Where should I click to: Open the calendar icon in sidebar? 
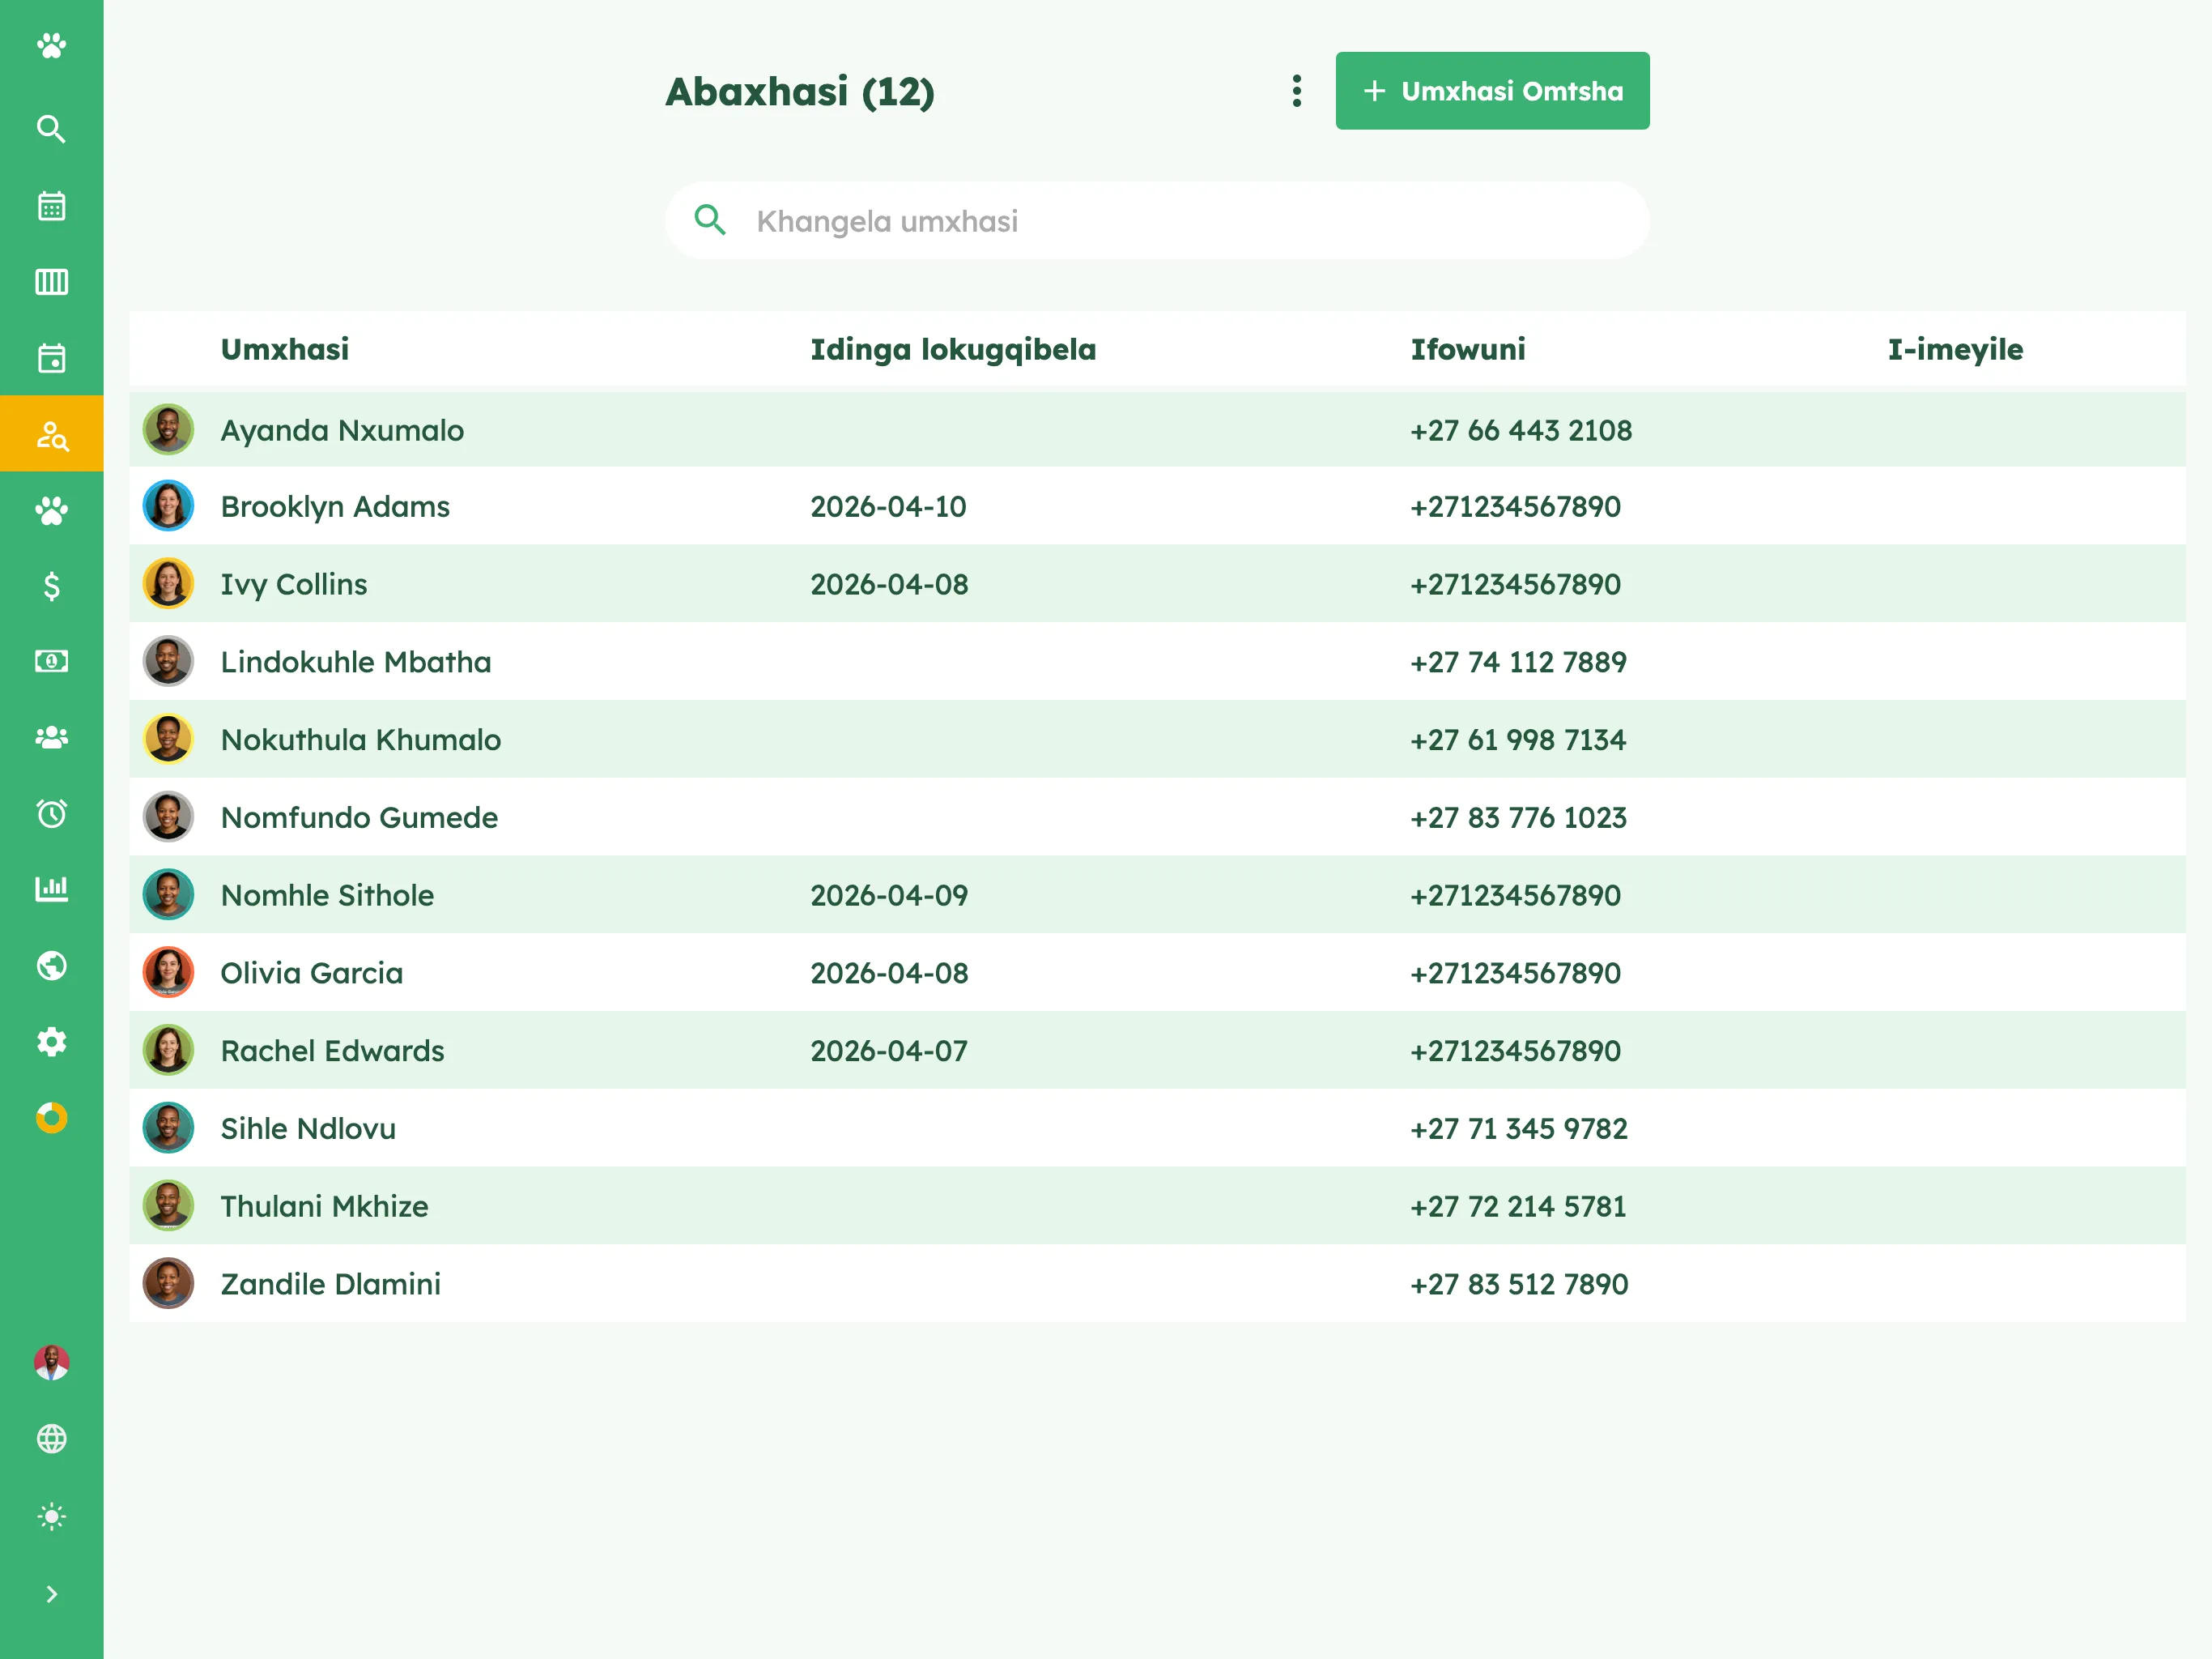[x=51, y=205]
